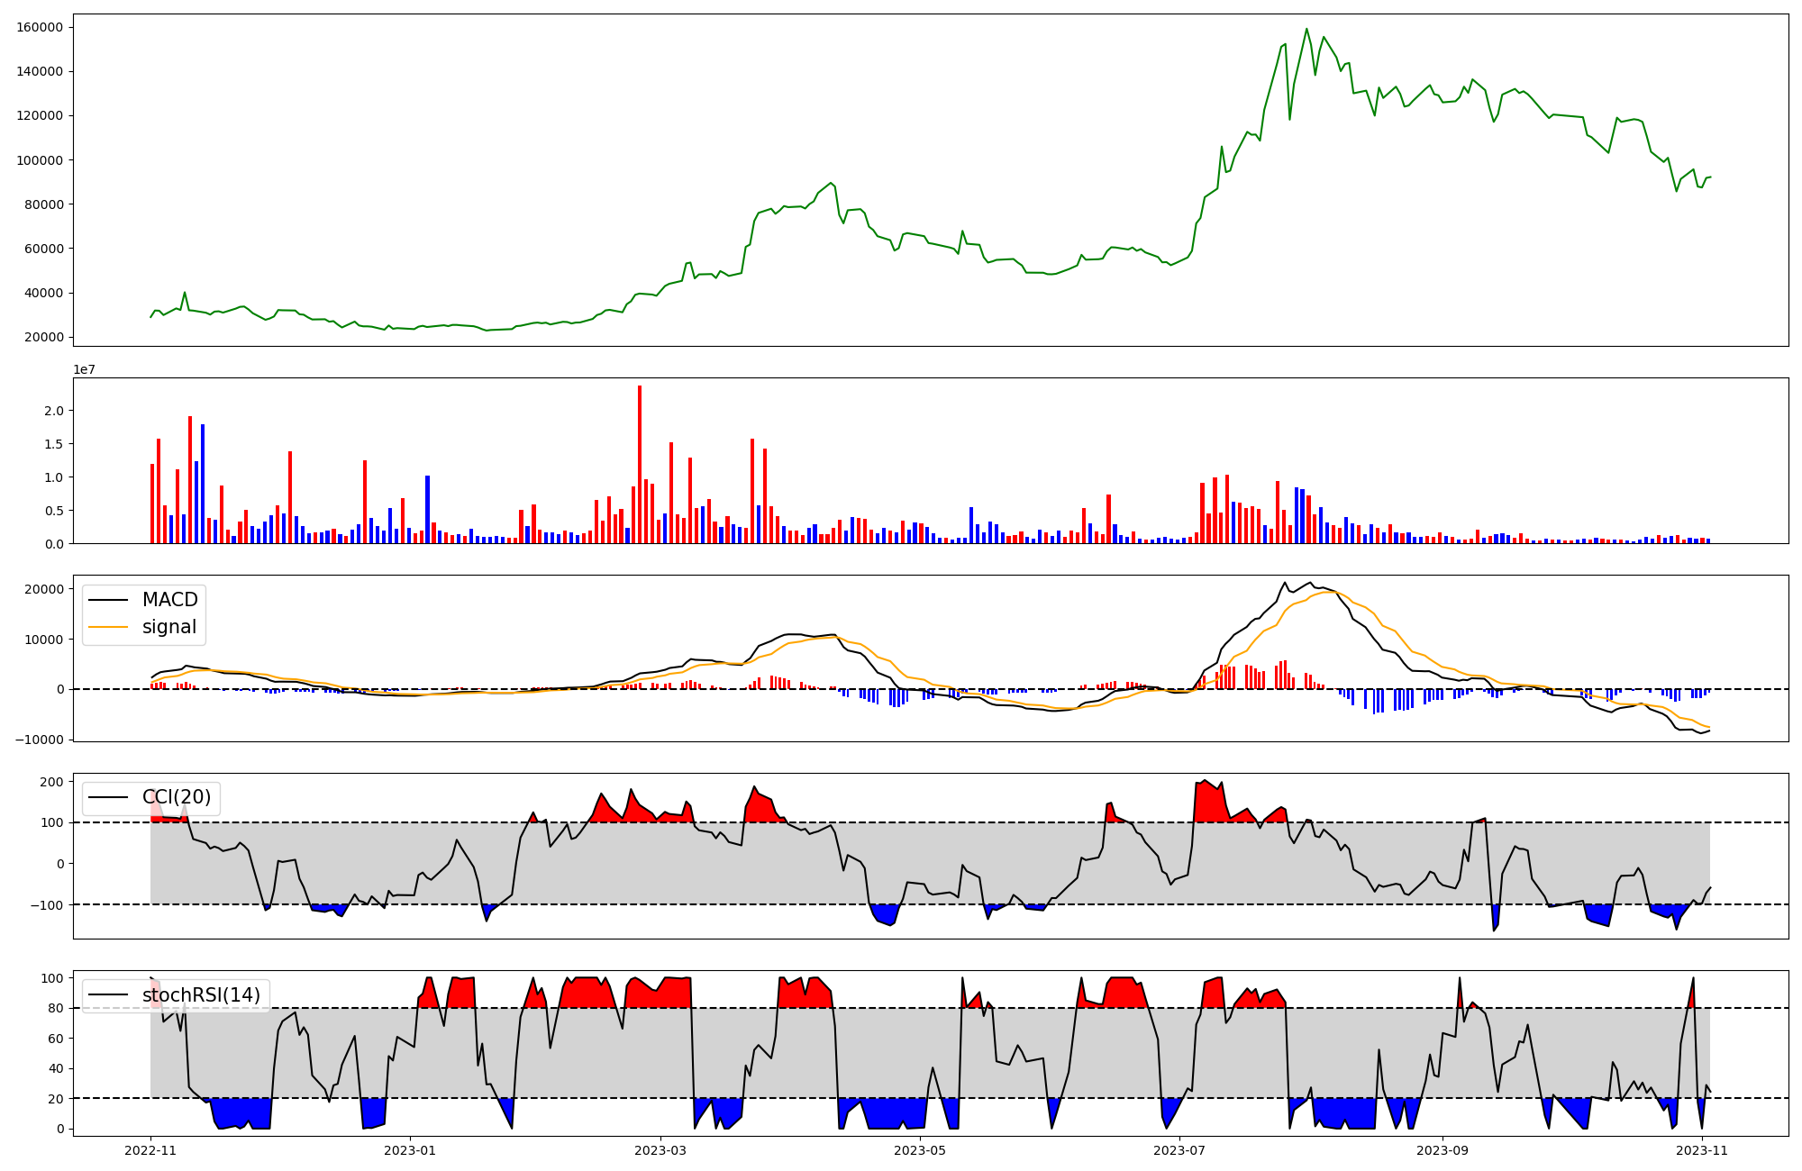Click the 2023-07 date tick label

pyautogui.click(x=1179, y=1149)
